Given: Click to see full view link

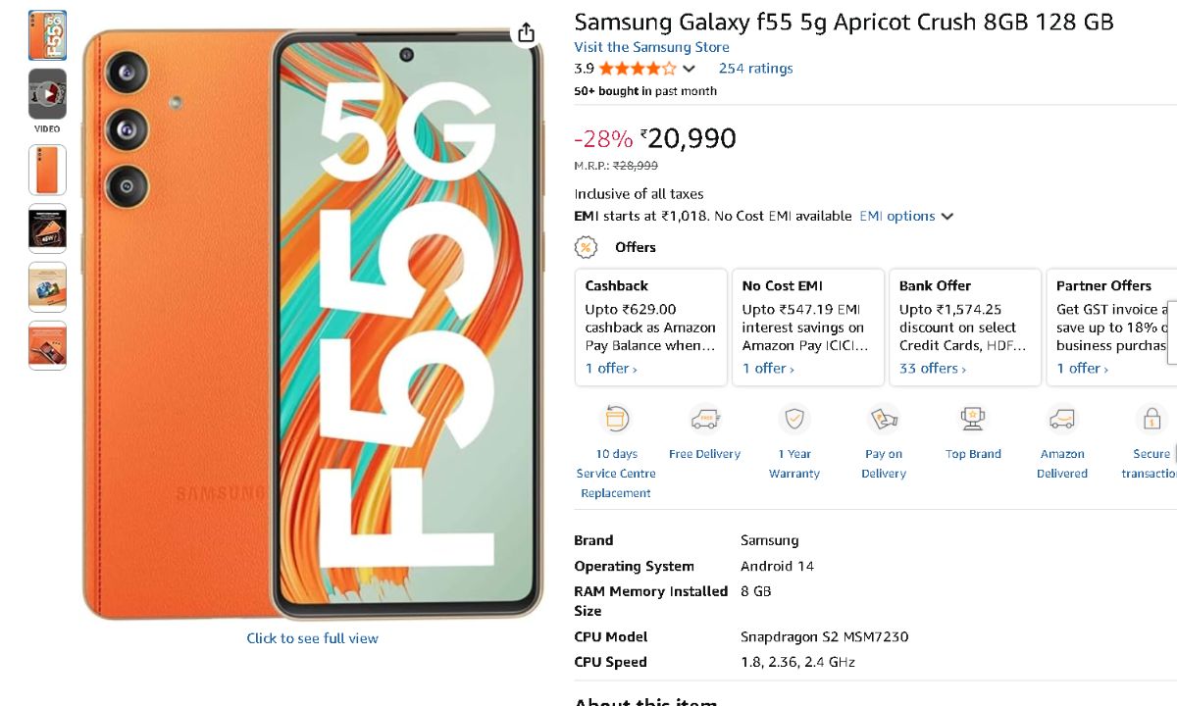Looking at the screenshot, I should point(312,638).
